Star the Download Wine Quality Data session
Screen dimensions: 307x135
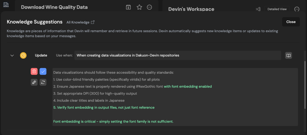pos(139,7)
